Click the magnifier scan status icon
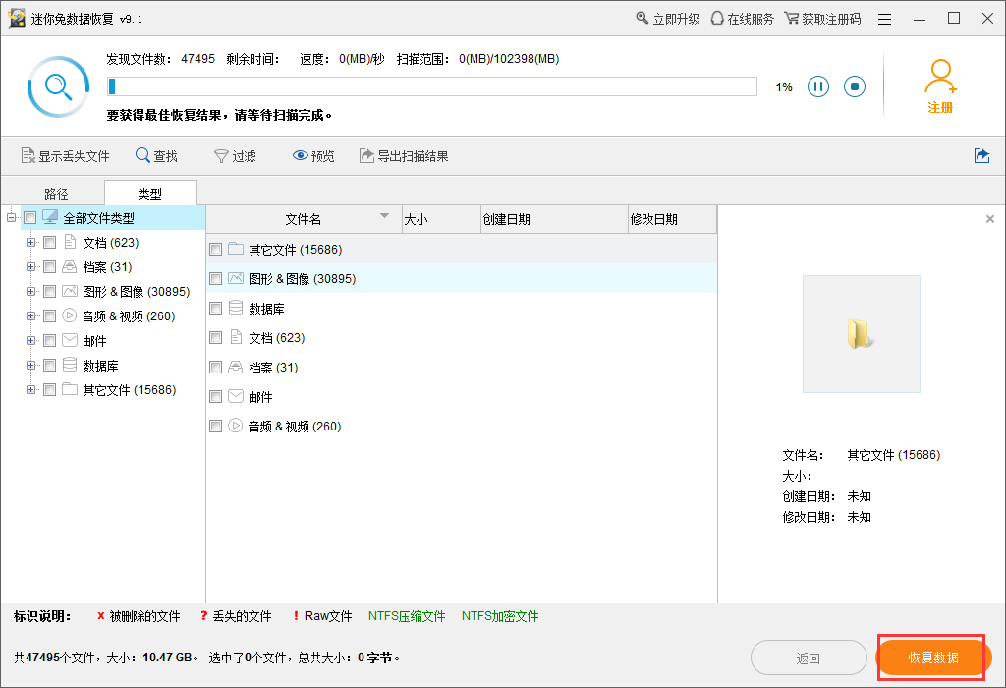Screen dimensions: 1006x688 pos(58,86)
